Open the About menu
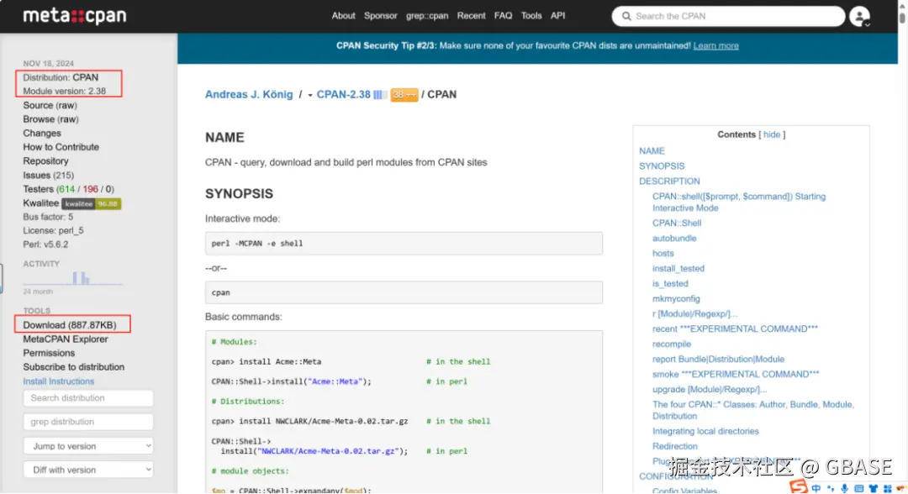This screenshot has height=494, width=908. tap(343, 16)
